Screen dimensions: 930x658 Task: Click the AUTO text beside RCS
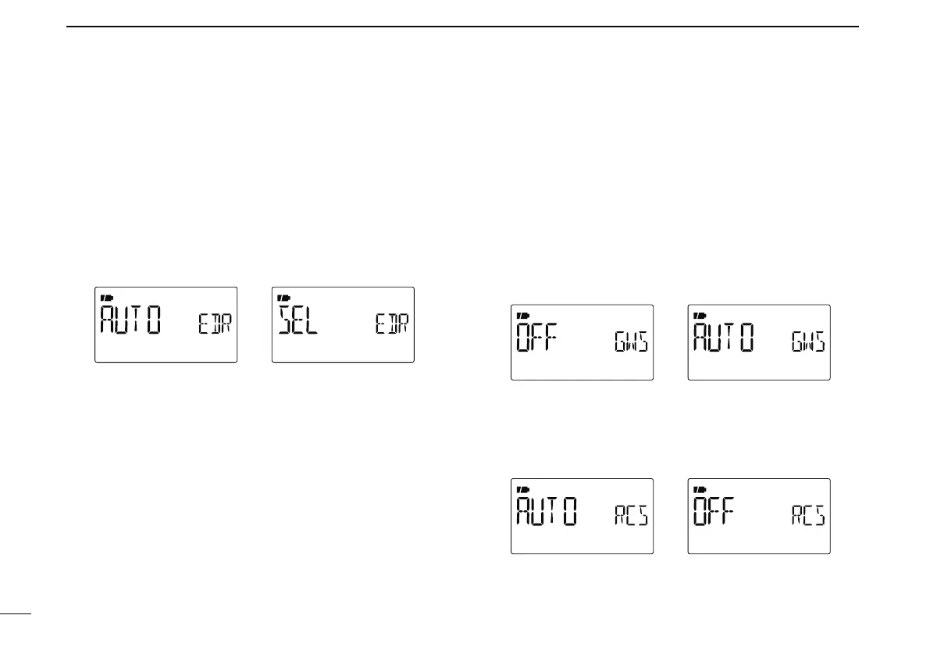[x=547, y=513]
